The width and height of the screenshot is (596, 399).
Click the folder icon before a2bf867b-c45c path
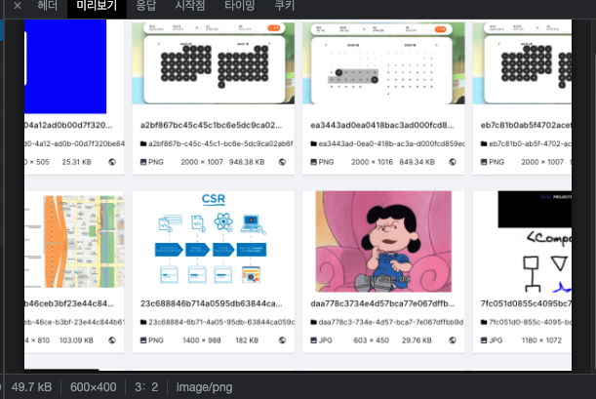coord(143,143)
